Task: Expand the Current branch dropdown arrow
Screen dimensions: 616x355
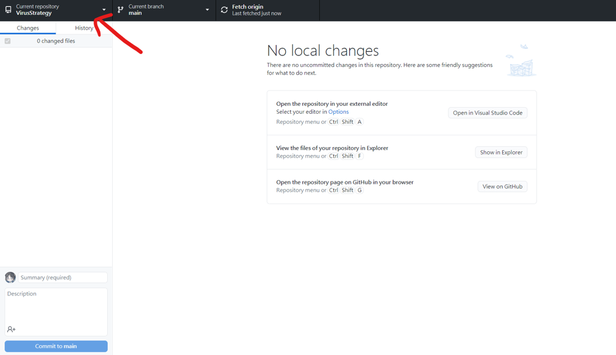Action: (207, 10)
